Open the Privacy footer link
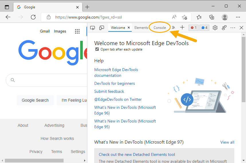The height and width of the screenshot is (163, 246). click(x=36, y=152)
